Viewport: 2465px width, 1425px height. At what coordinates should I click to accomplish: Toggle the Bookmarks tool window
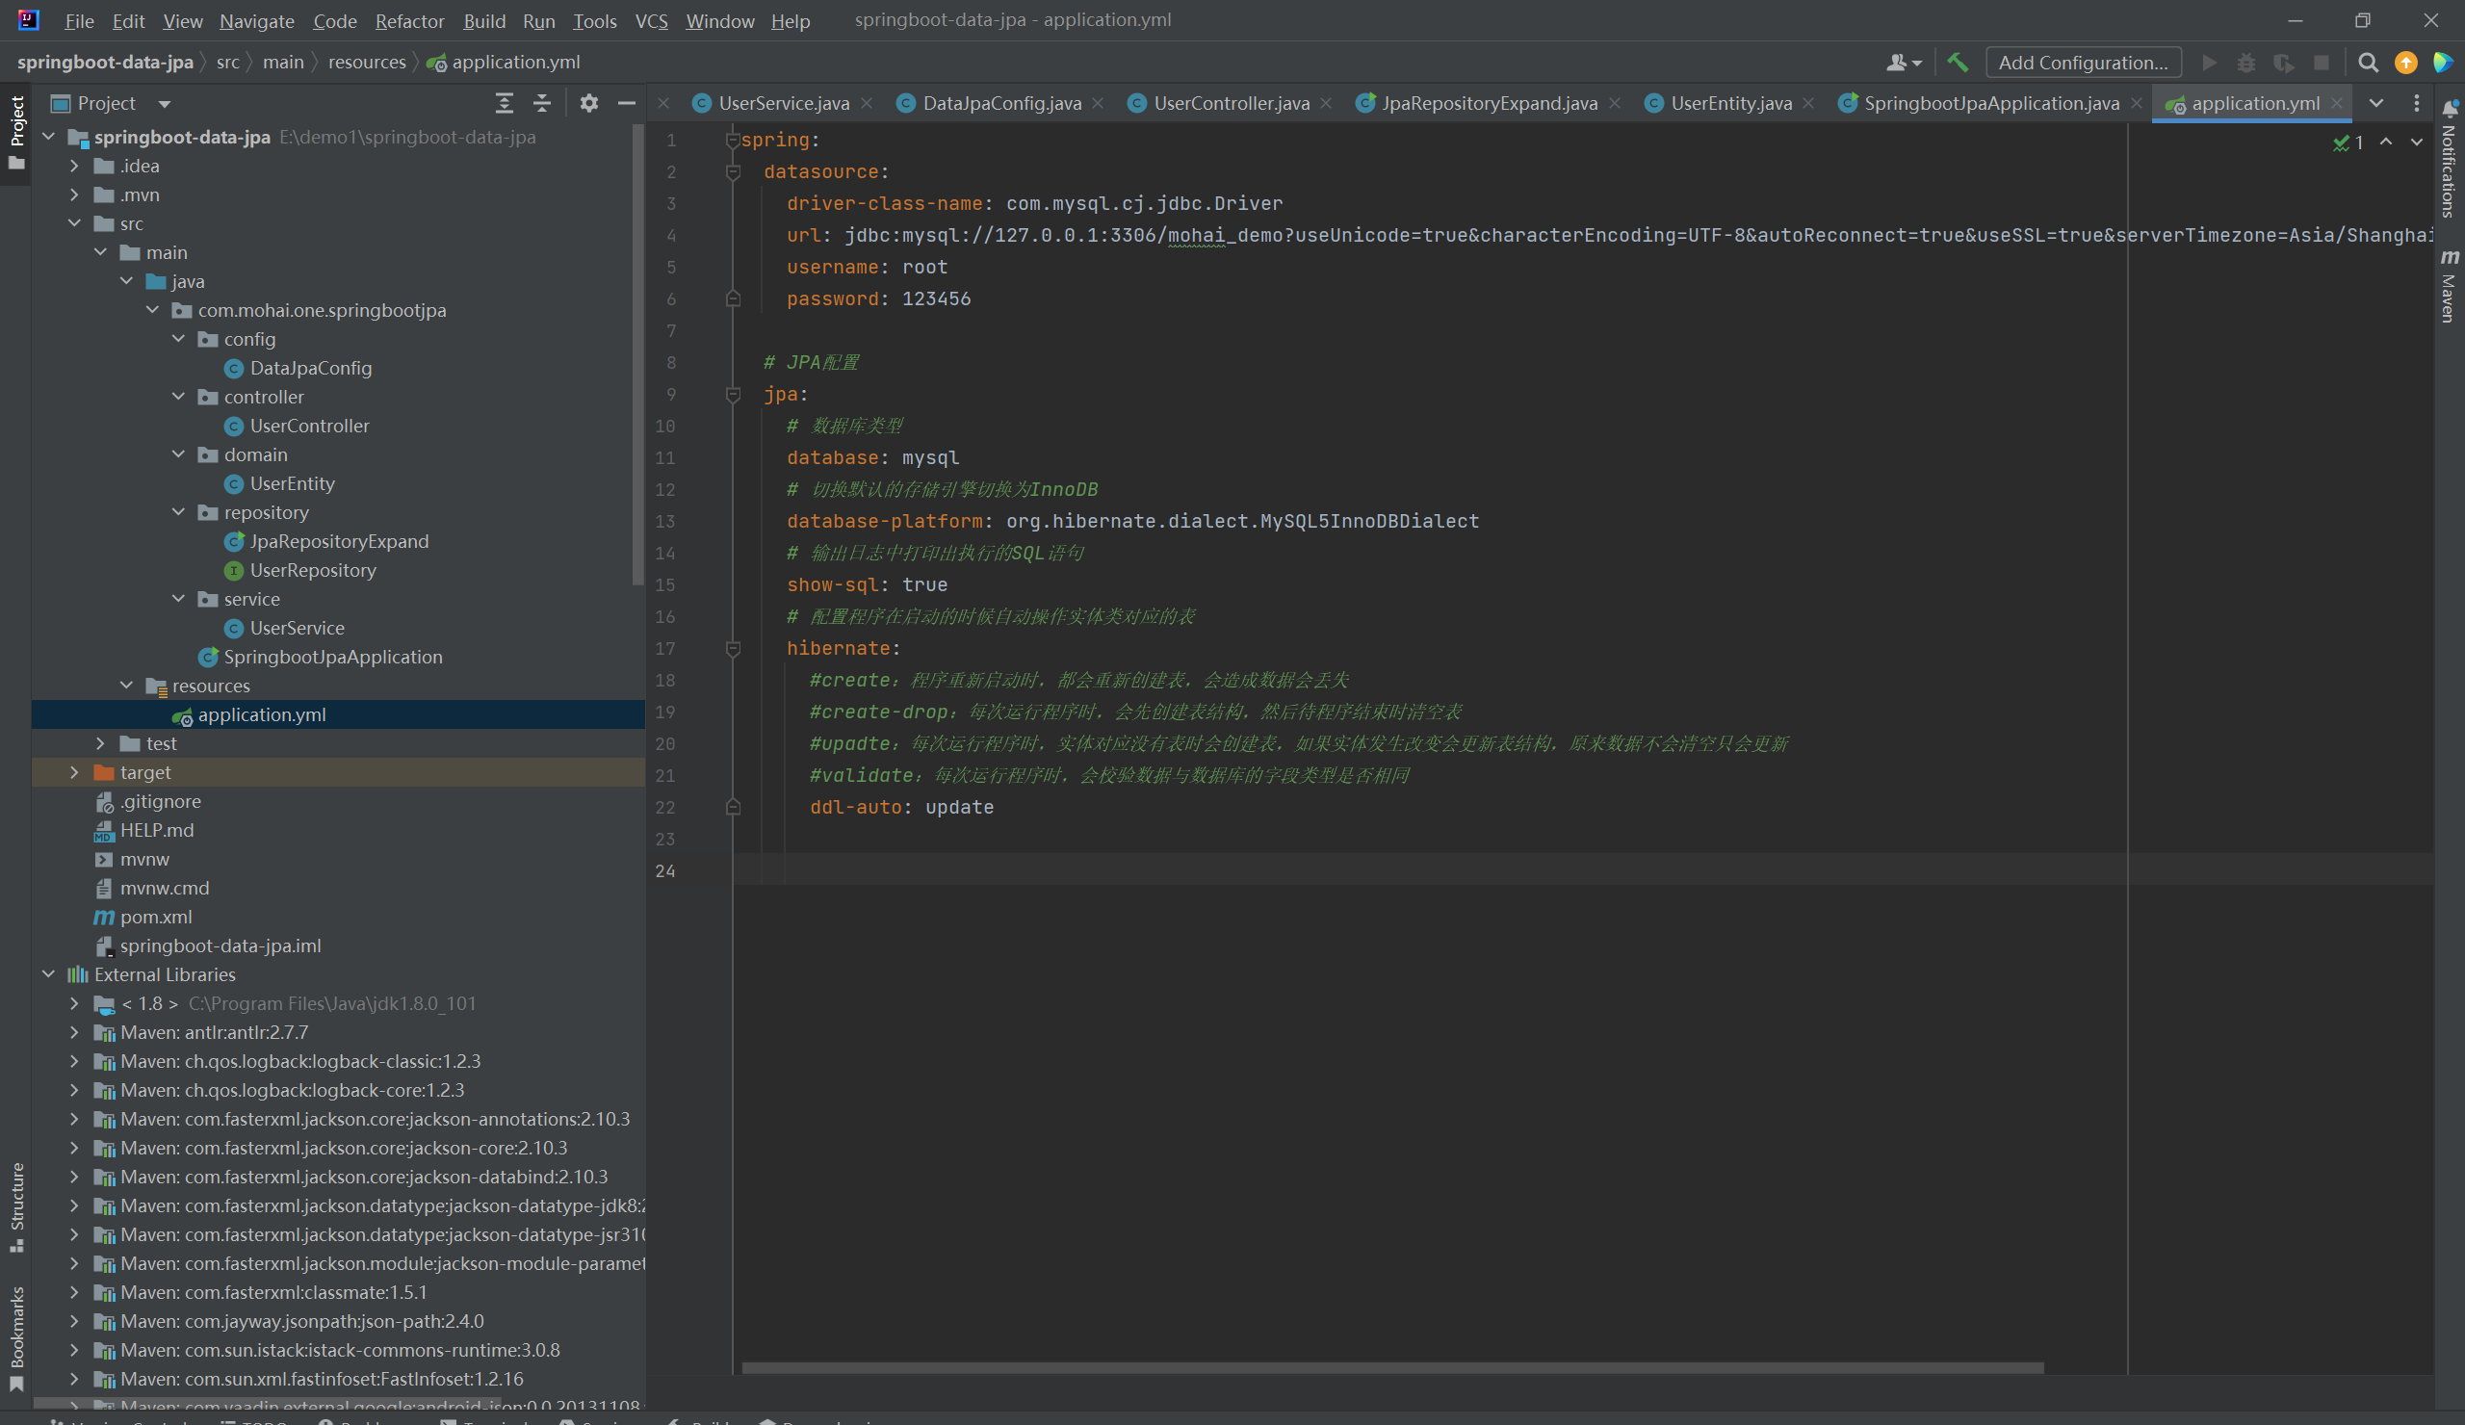16,1336
